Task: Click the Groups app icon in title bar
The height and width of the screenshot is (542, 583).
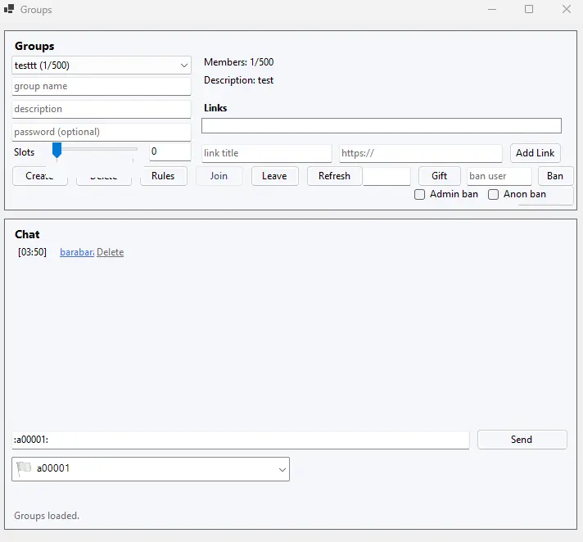Action: 9,10
